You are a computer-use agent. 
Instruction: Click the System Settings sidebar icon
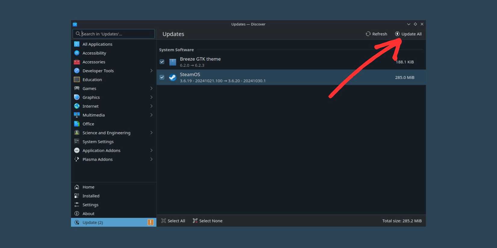77,142
